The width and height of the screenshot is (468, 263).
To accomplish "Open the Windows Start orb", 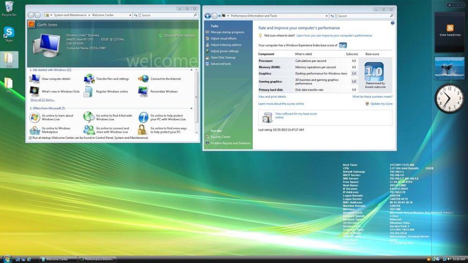I will pyautogui.click(x=7, y=259).
